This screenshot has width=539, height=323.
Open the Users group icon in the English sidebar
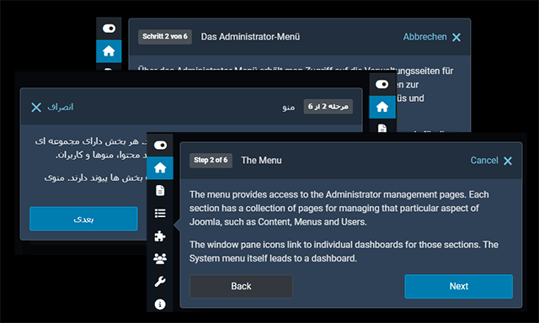pos(160,258)
